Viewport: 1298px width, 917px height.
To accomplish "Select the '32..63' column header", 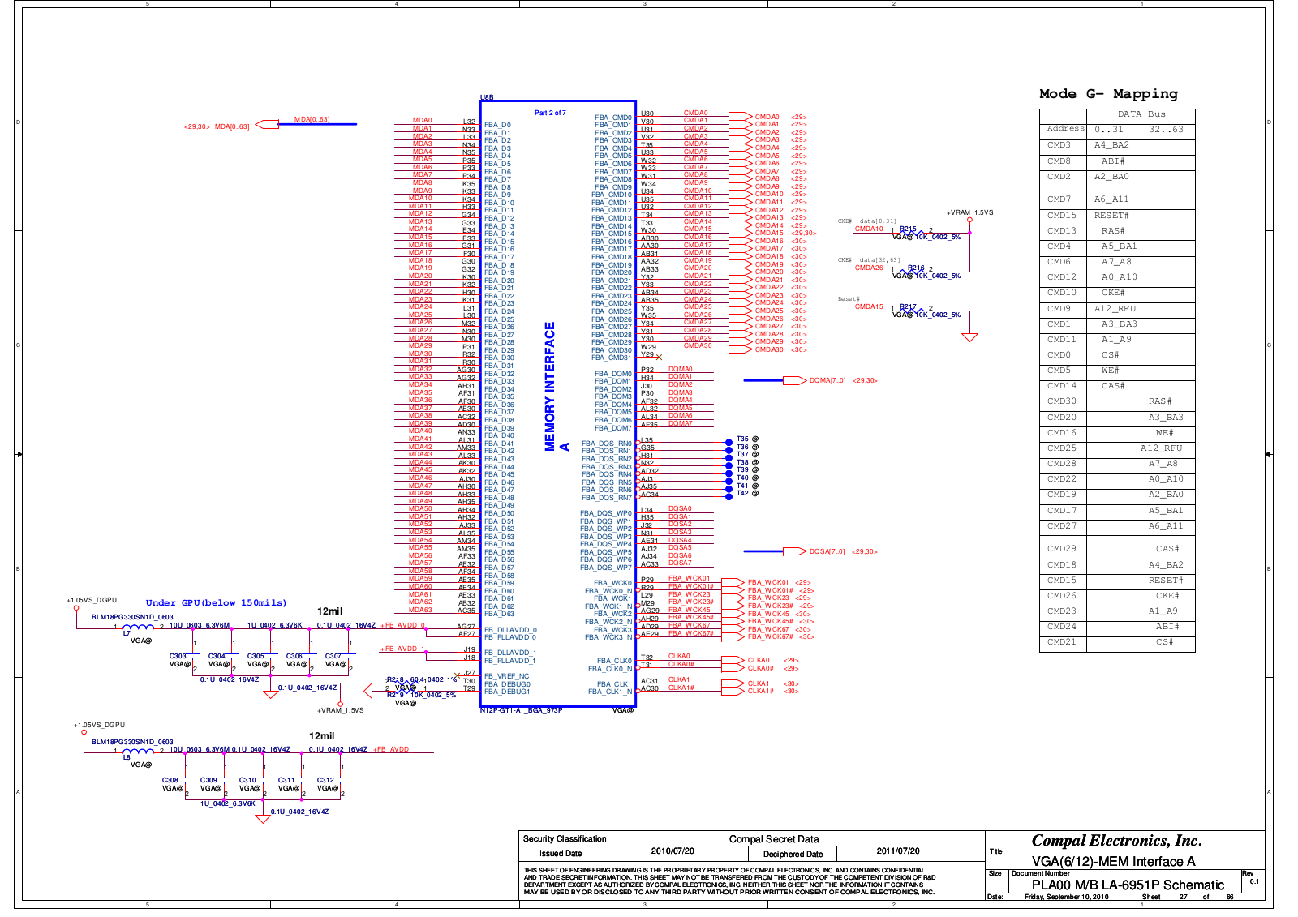I will click(x=1166, y=130).
